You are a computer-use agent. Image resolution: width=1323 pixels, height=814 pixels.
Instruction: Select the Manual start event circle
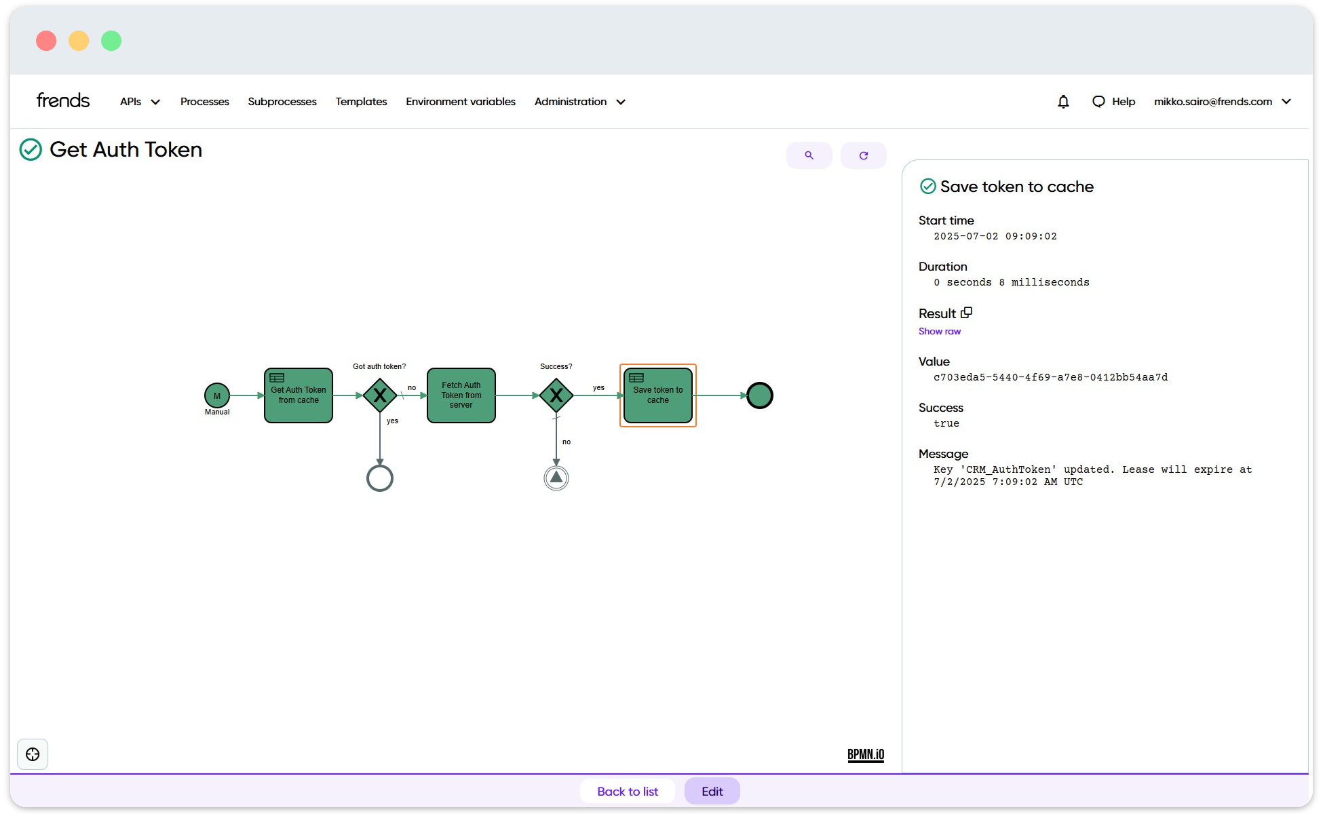pyautogui.click(x=216, y=395)
